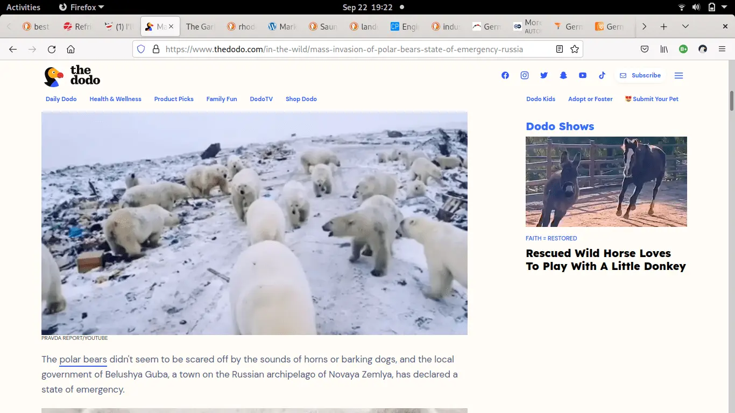Open the Activities menu
Viewport: 735px width, 413px height.
[x=23, y=7]
